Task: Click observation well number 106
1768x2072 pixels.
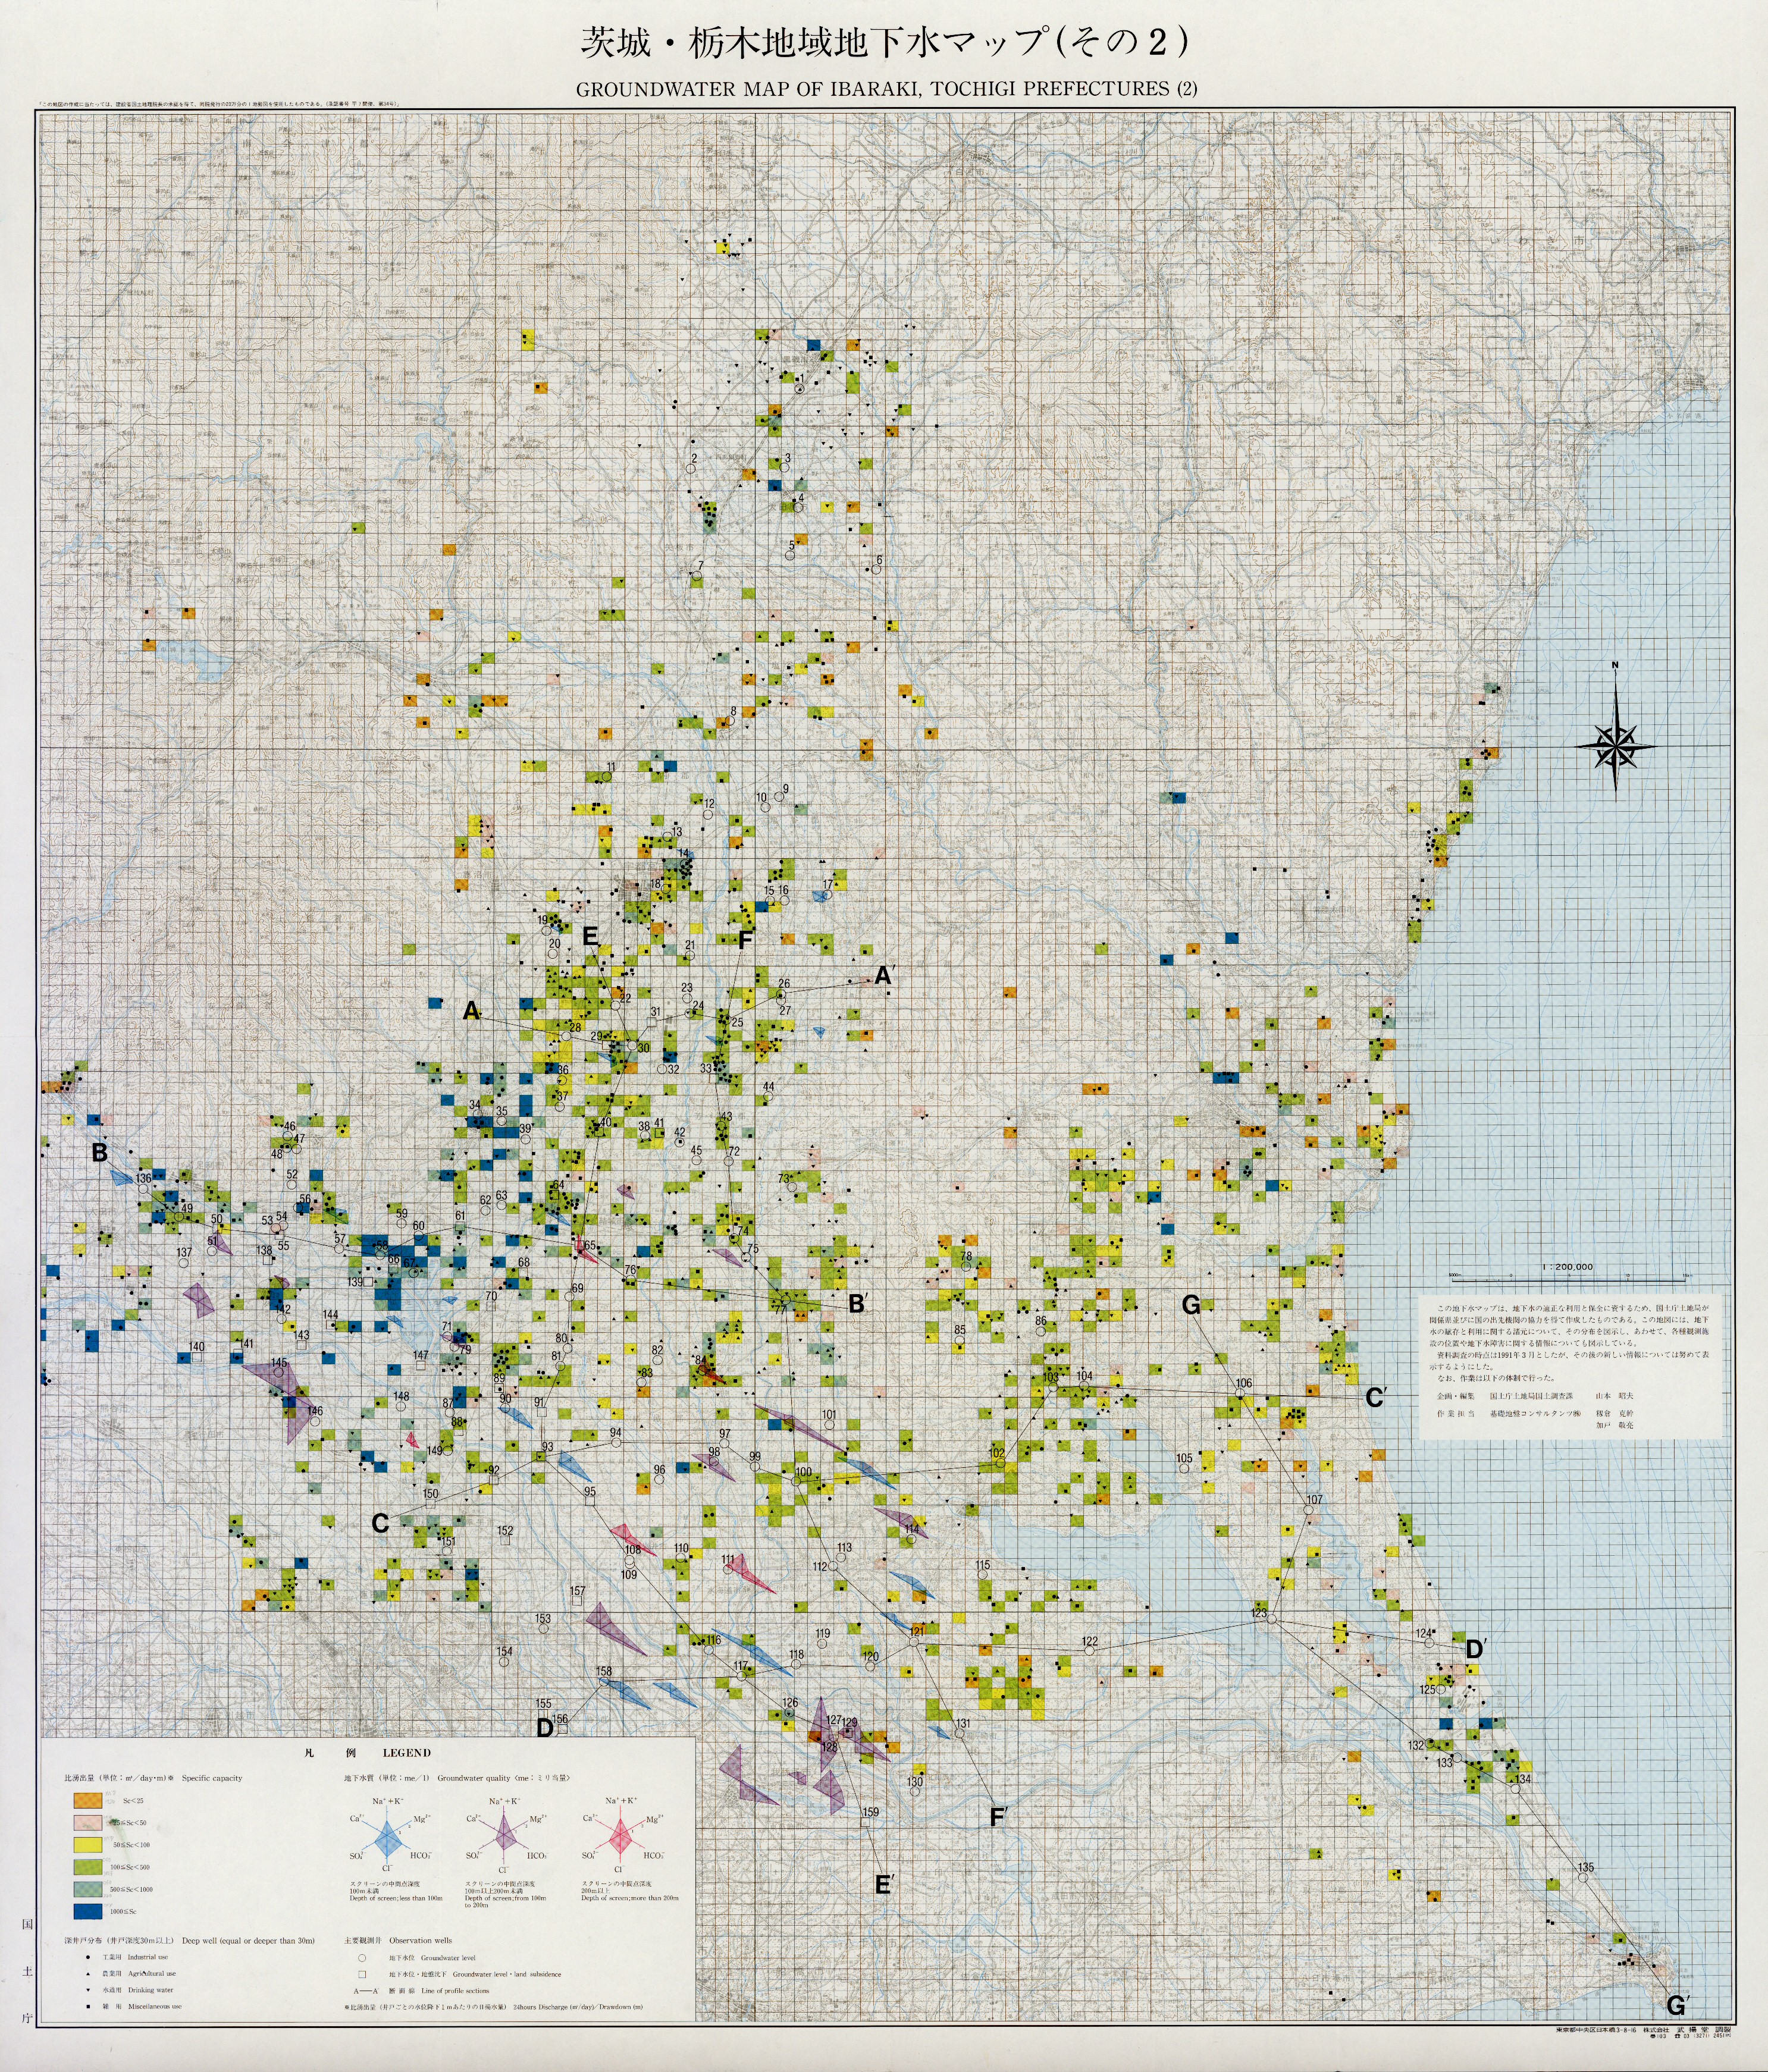Action: tap(1243, 1384)
